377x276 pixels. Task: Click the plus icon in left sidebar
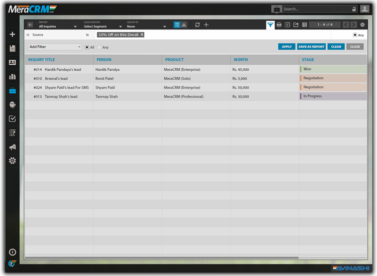[x=12, y=34]
